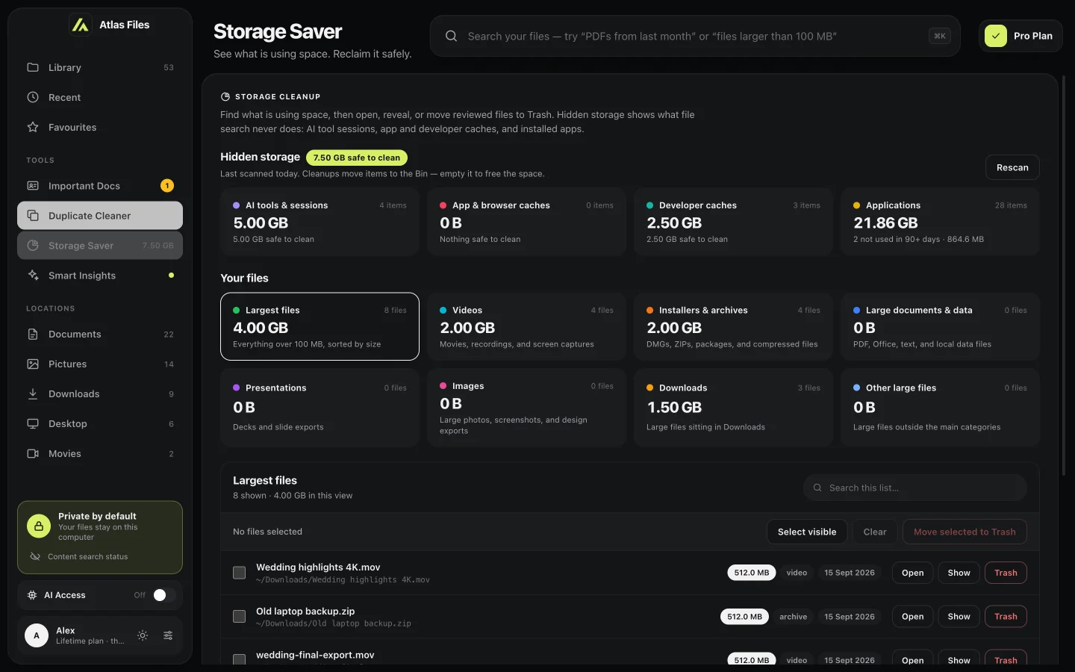Viewport: 1075px width, 672px height.
Task: Click the 7.50 GB safe to clean badge
Action: (357, 158)
